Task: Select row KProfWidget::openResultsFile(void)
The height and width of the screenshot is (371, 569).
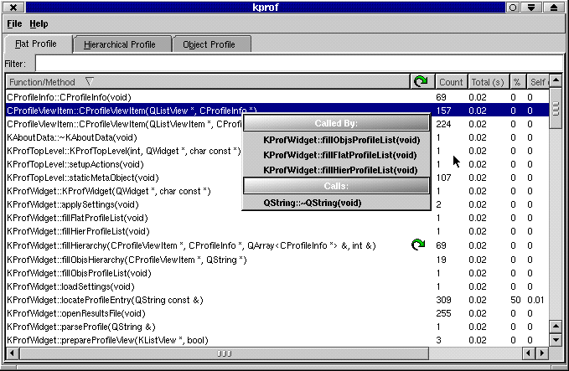Action: click(277, 313)
